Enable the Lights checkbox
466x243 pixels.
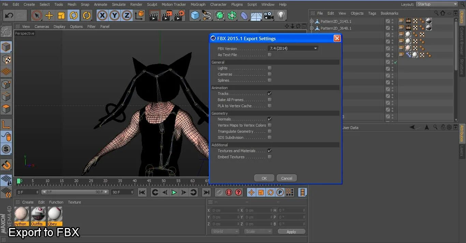(x=270, y=68)
